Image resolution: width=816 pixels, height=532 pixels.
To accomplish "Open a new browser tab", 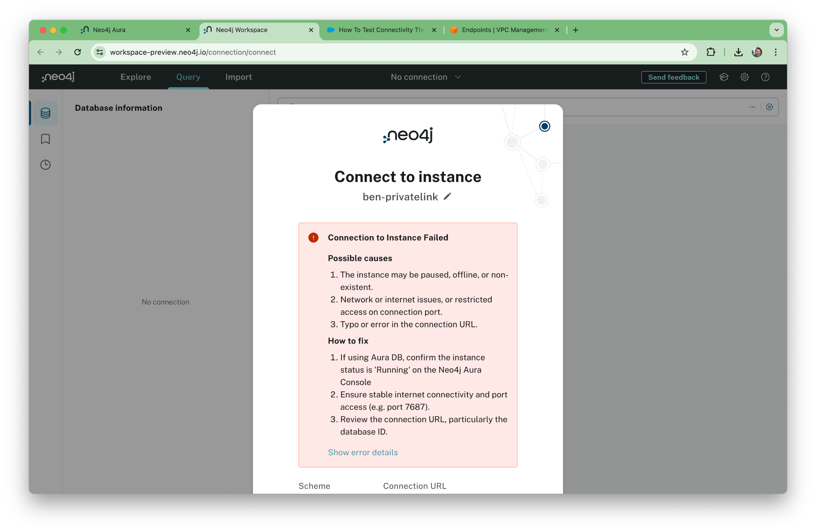I will pos(576,30).
